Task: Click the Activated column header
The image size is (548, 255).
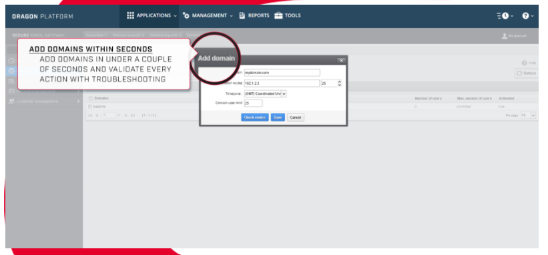Action: coord(507,99)
